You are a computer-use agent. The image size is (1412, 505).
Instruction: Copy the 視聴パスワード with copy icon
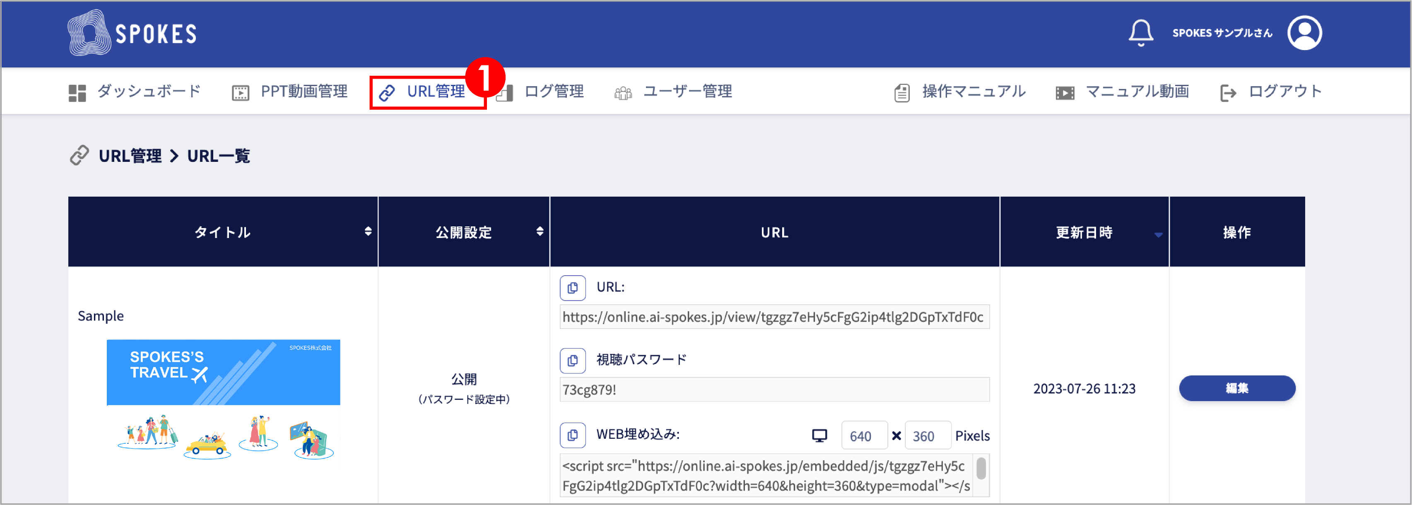pyautogui.click(x=572, y=361)
